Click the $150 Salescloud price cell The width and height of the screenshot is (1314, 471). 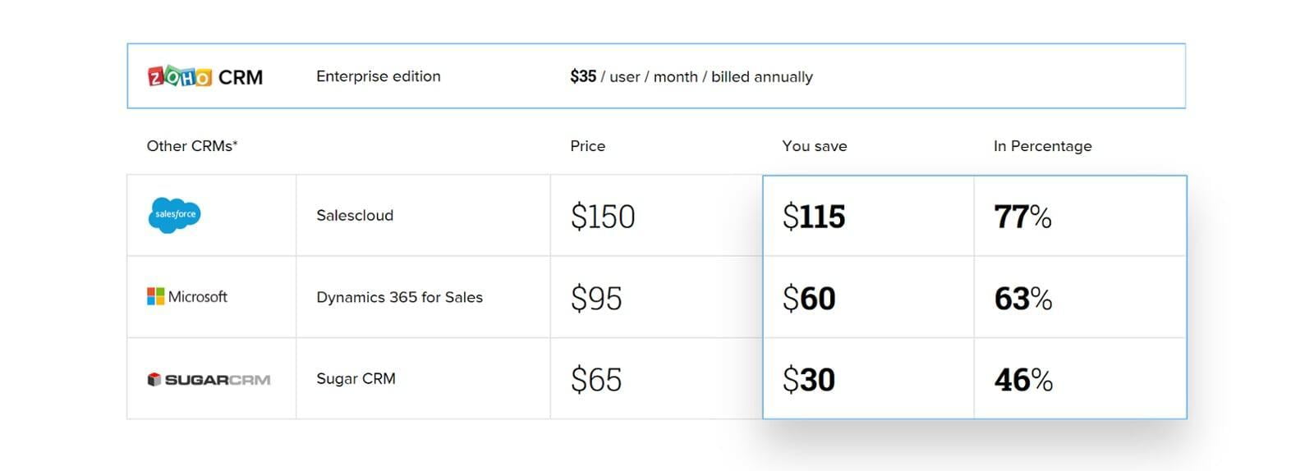(603, 217)
